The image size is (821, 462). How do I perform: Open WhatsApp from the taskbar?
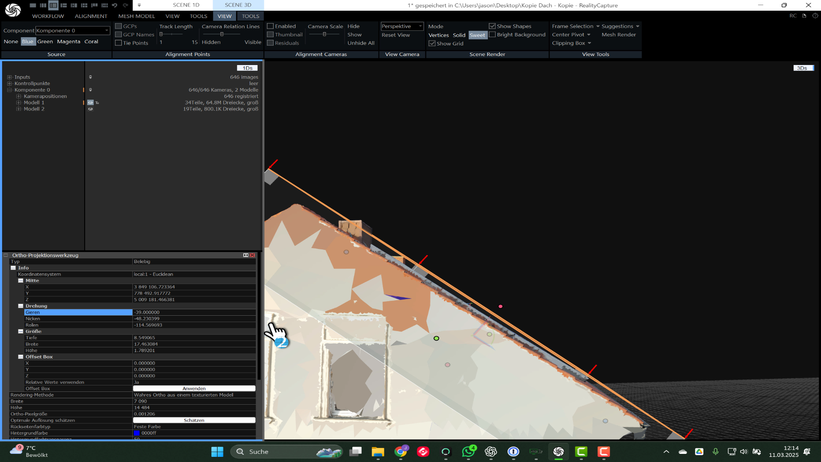coord(468,452)
